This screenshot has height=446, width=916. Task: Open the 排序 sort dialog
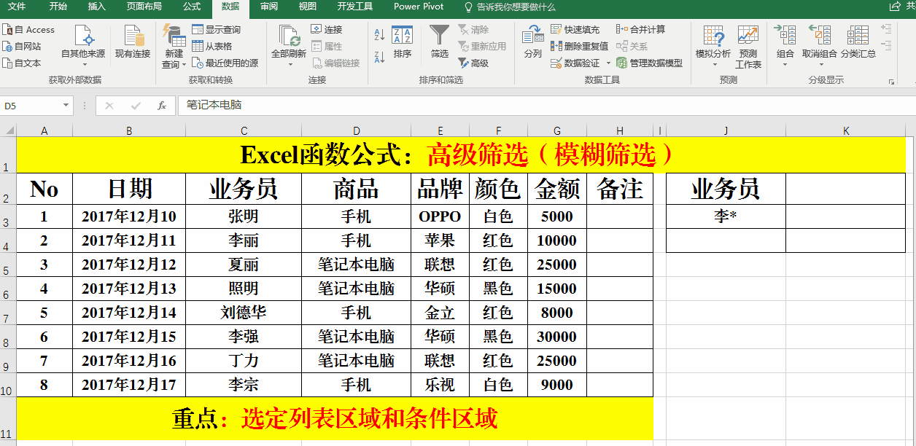(x=403, y=42)
